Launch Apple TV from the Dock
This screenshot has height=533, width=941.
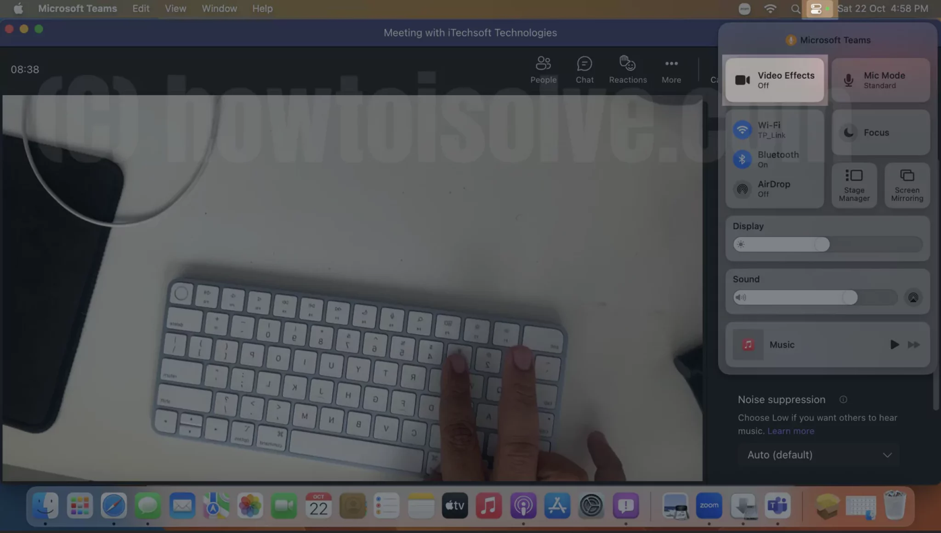point(455,506)
